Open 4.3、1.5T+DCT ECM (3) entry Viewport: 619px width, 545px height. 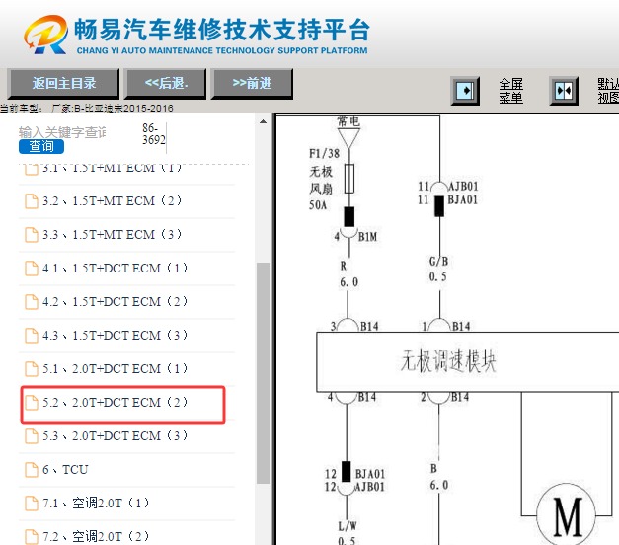coord(127,336)
